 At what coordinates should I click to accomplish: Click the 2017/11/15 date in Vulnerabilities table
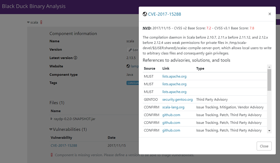pos(117,145)
